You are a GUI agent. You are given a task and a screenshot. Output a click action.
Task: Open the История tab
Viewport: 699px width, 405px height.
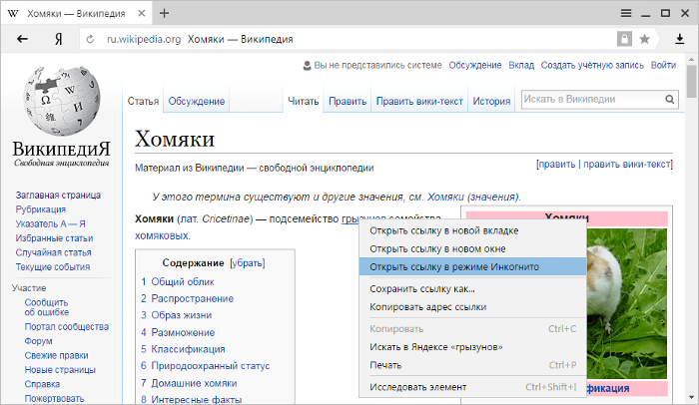(491, 101)
